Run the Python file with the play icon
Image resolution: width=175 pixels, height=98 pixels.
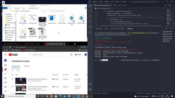click(165, 5)
